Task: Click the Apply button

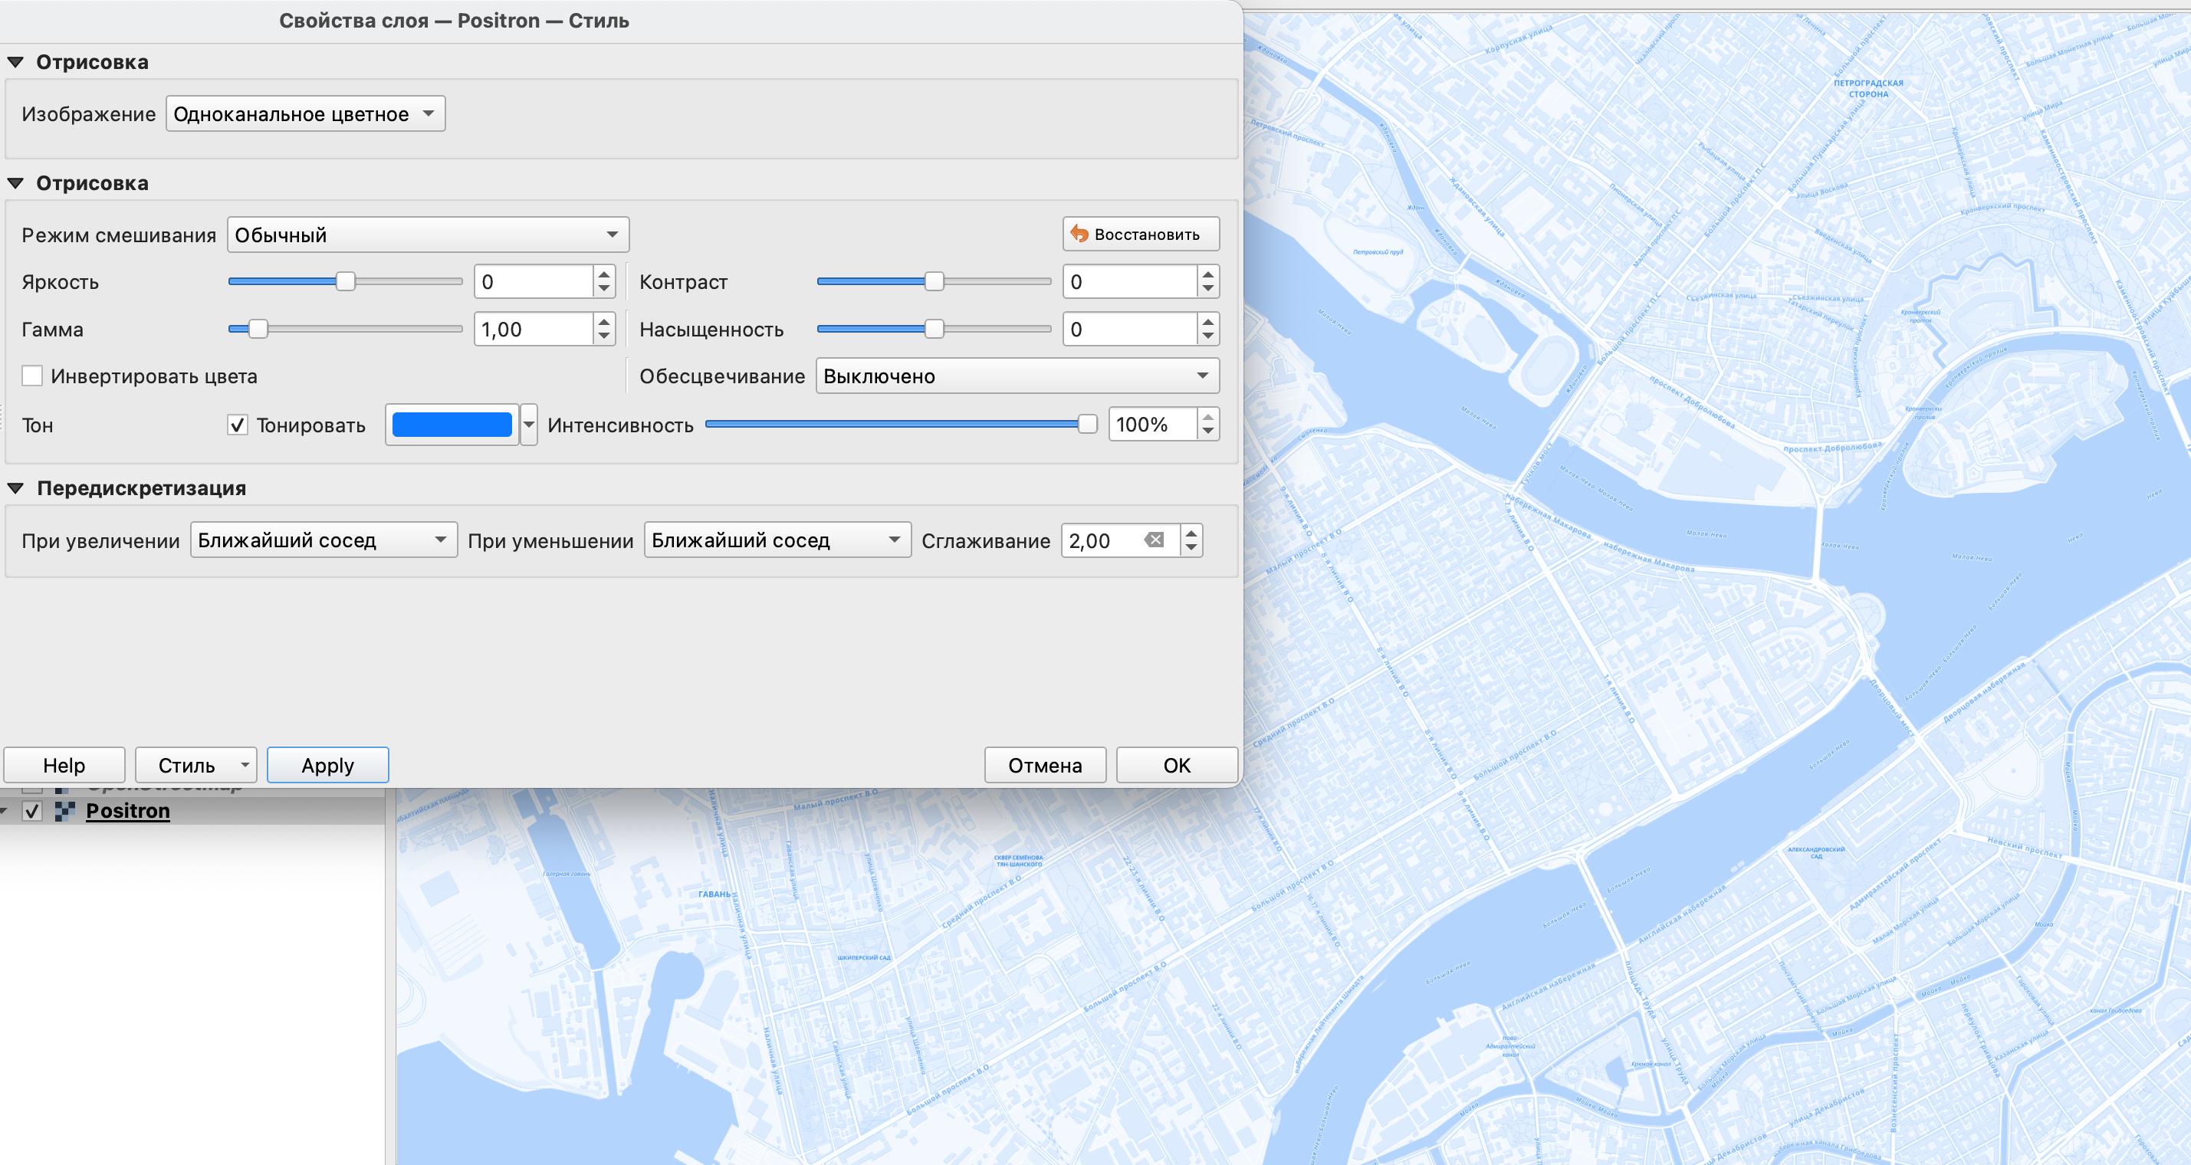Action: pyautogui.click(x=327, y=766)
